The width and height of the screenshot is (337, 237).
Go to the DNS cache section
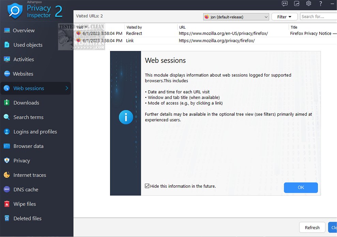(26, 190)
